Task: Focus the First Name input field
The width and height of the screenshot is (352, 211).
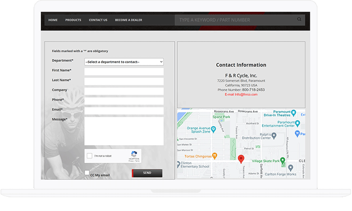Action: [x=124, y=72]
